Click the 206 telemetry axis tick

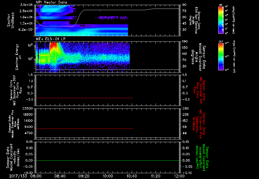tap(185, 115)
